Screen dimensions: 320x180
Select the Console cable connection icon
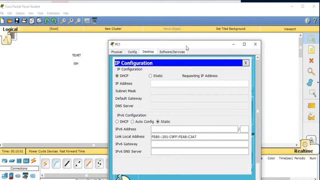point(56,163)
